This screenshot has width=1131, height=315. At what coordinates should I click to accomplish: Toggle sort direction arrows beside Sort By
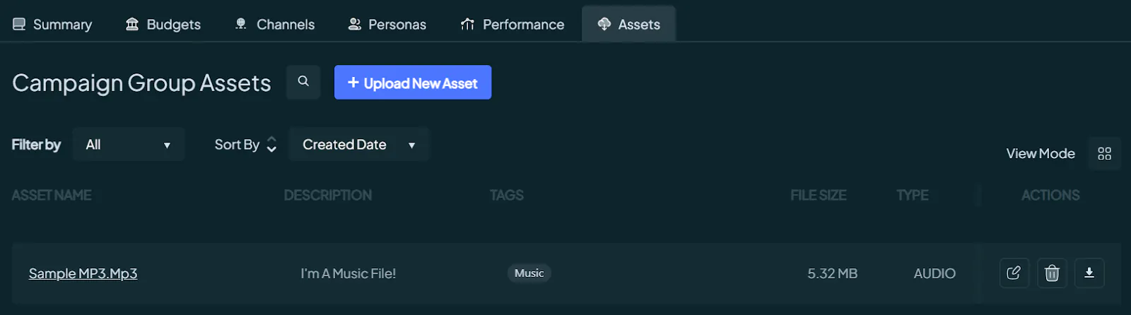coord(271,145)
